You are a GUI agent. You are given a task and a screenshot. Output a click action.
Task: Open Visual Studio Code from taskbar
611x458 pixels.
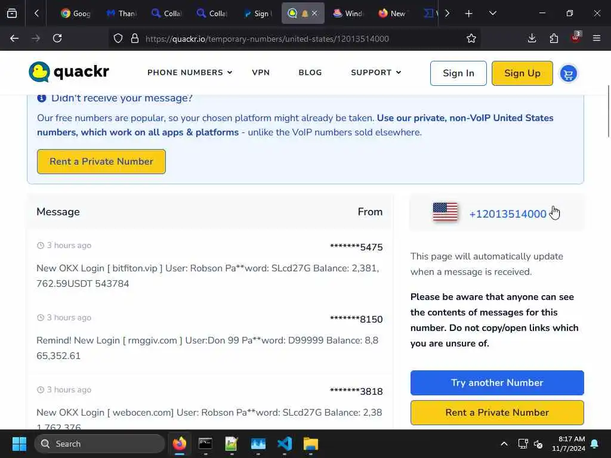click(285, 444)
